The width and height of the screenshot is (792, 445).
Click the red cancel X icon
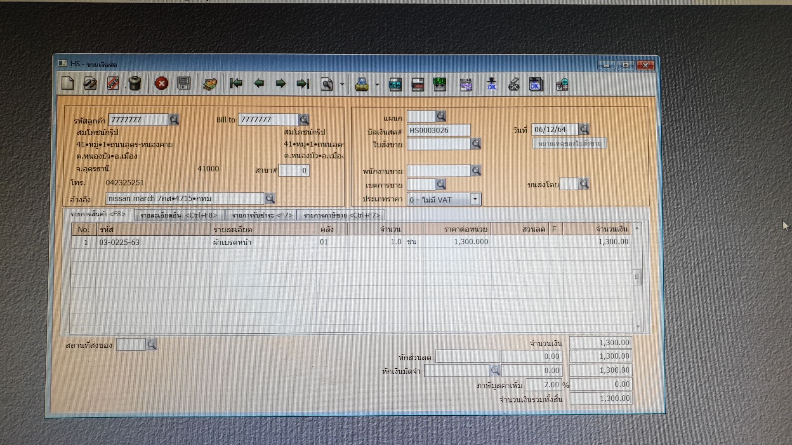coord(161,84)
